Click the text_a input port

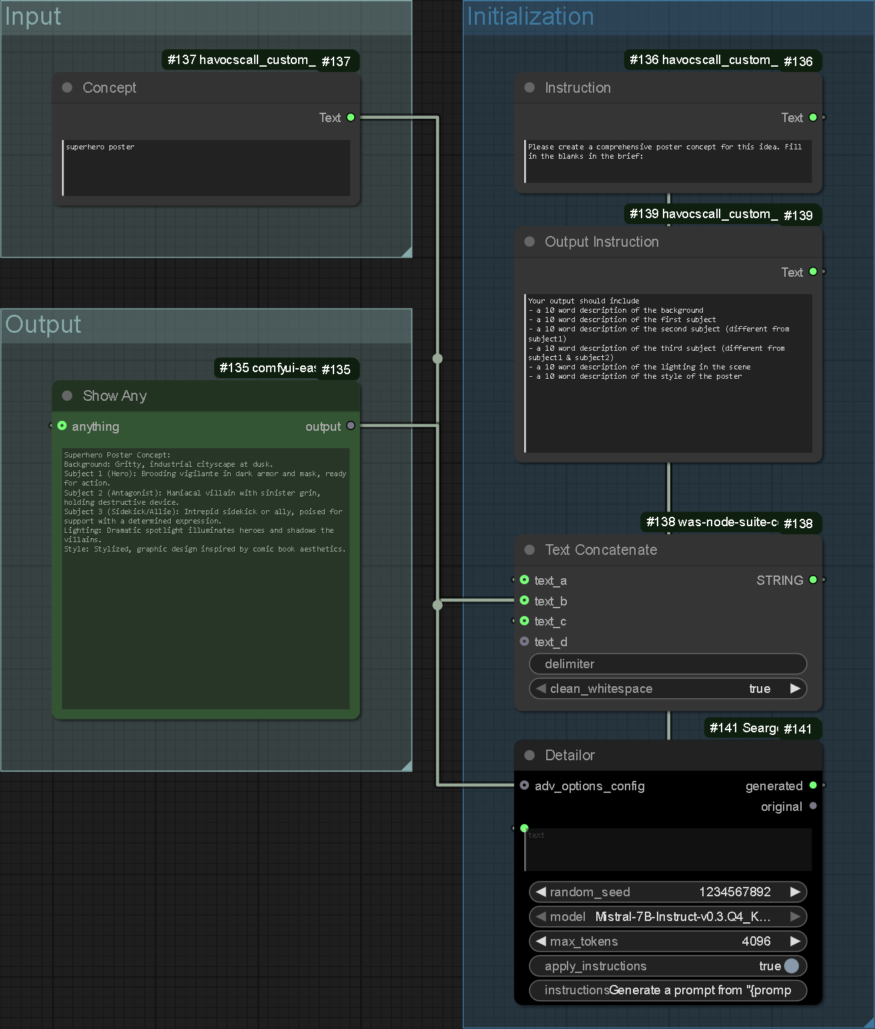[x=524, y=580]
